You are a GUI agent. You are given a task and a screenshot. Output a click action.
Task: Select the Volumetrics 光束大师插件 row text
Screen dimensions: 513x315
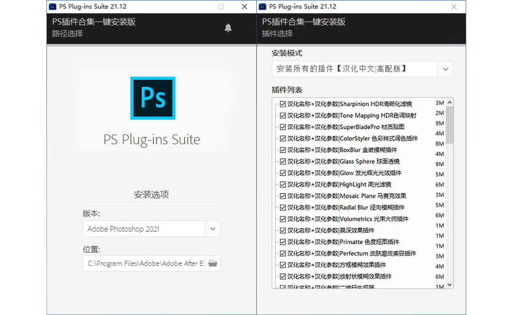click(x=348, y=219)
